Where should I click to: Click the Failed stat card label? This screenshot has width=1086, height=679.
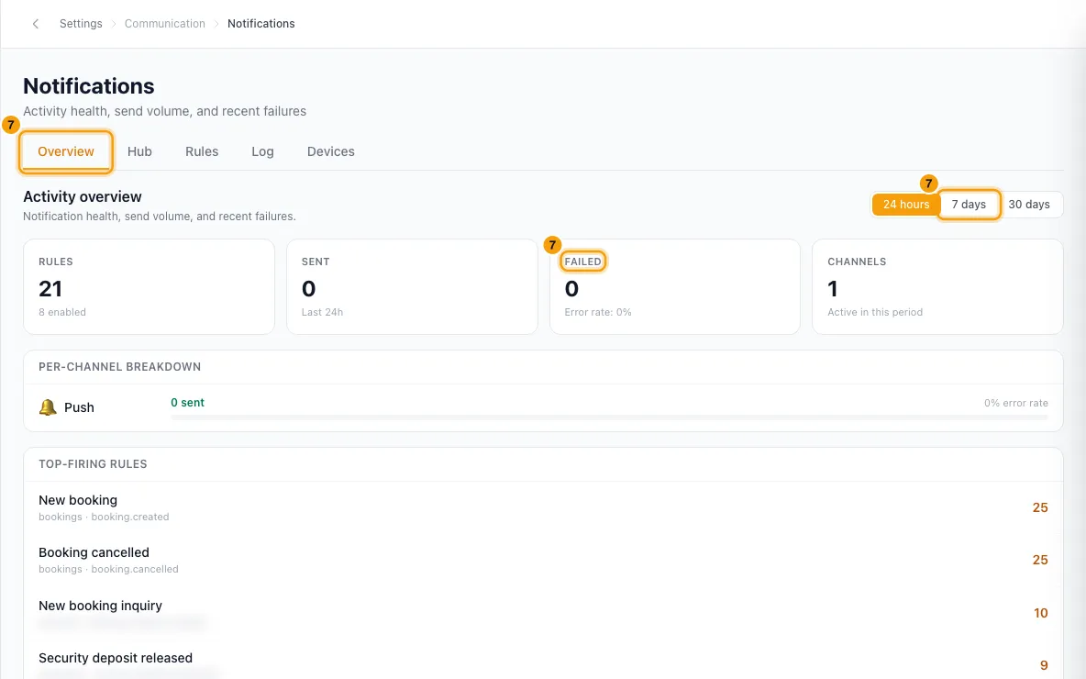[583, 262]
